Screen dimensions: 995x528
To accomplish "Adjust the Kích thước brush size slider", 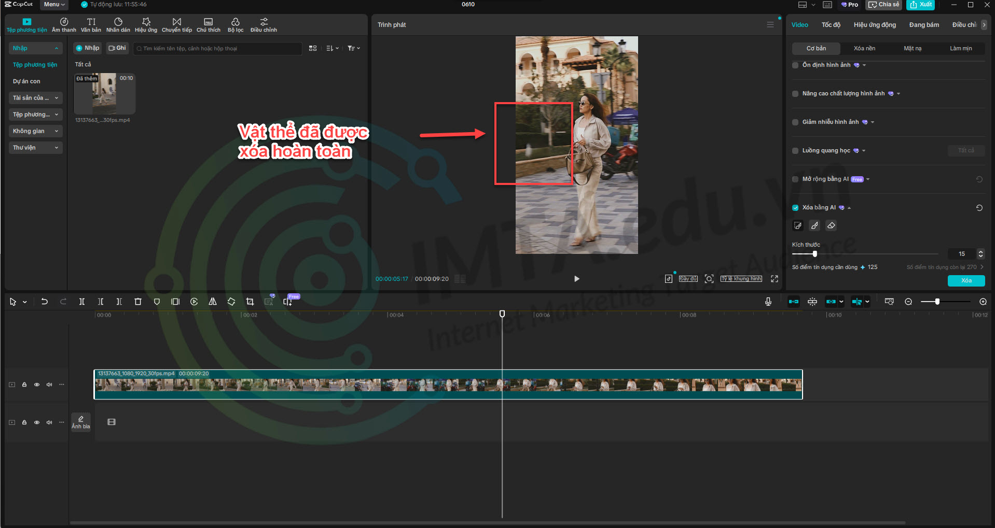I will [814, 254].
